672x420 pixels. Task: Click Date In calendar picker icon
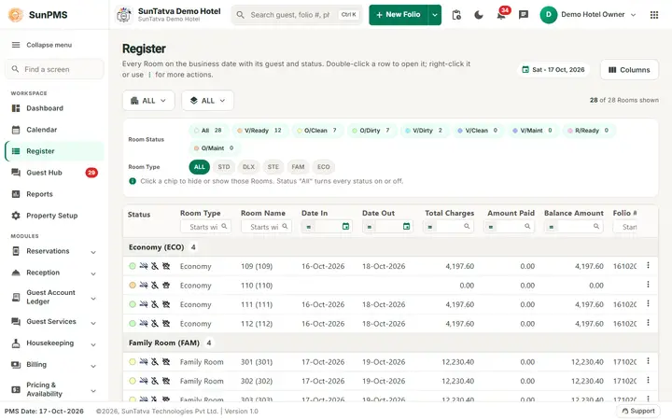[x=345, y=226]
